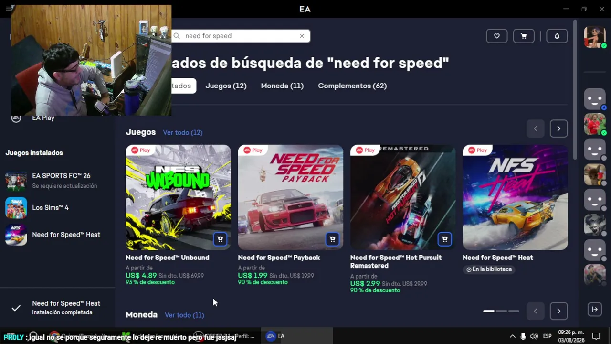Click Ver todo (12) link for Juegos
This screenshot has width=611, height=344.
tap(183, 132)
